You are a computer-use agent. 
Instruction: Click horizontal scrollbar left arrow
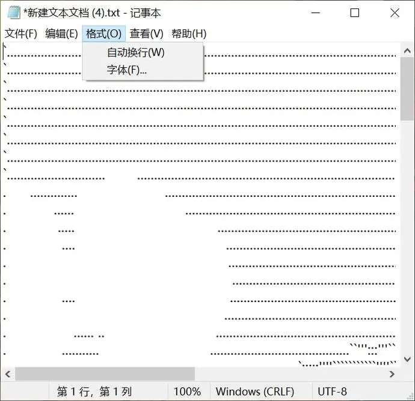(8, 374)
